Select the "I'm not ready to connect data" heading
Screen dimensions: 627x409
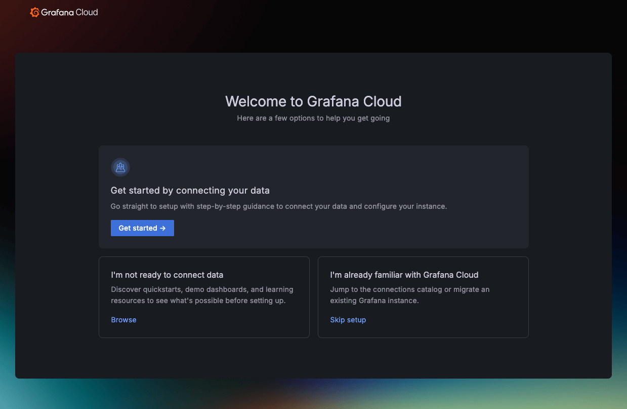coord(167,275)
